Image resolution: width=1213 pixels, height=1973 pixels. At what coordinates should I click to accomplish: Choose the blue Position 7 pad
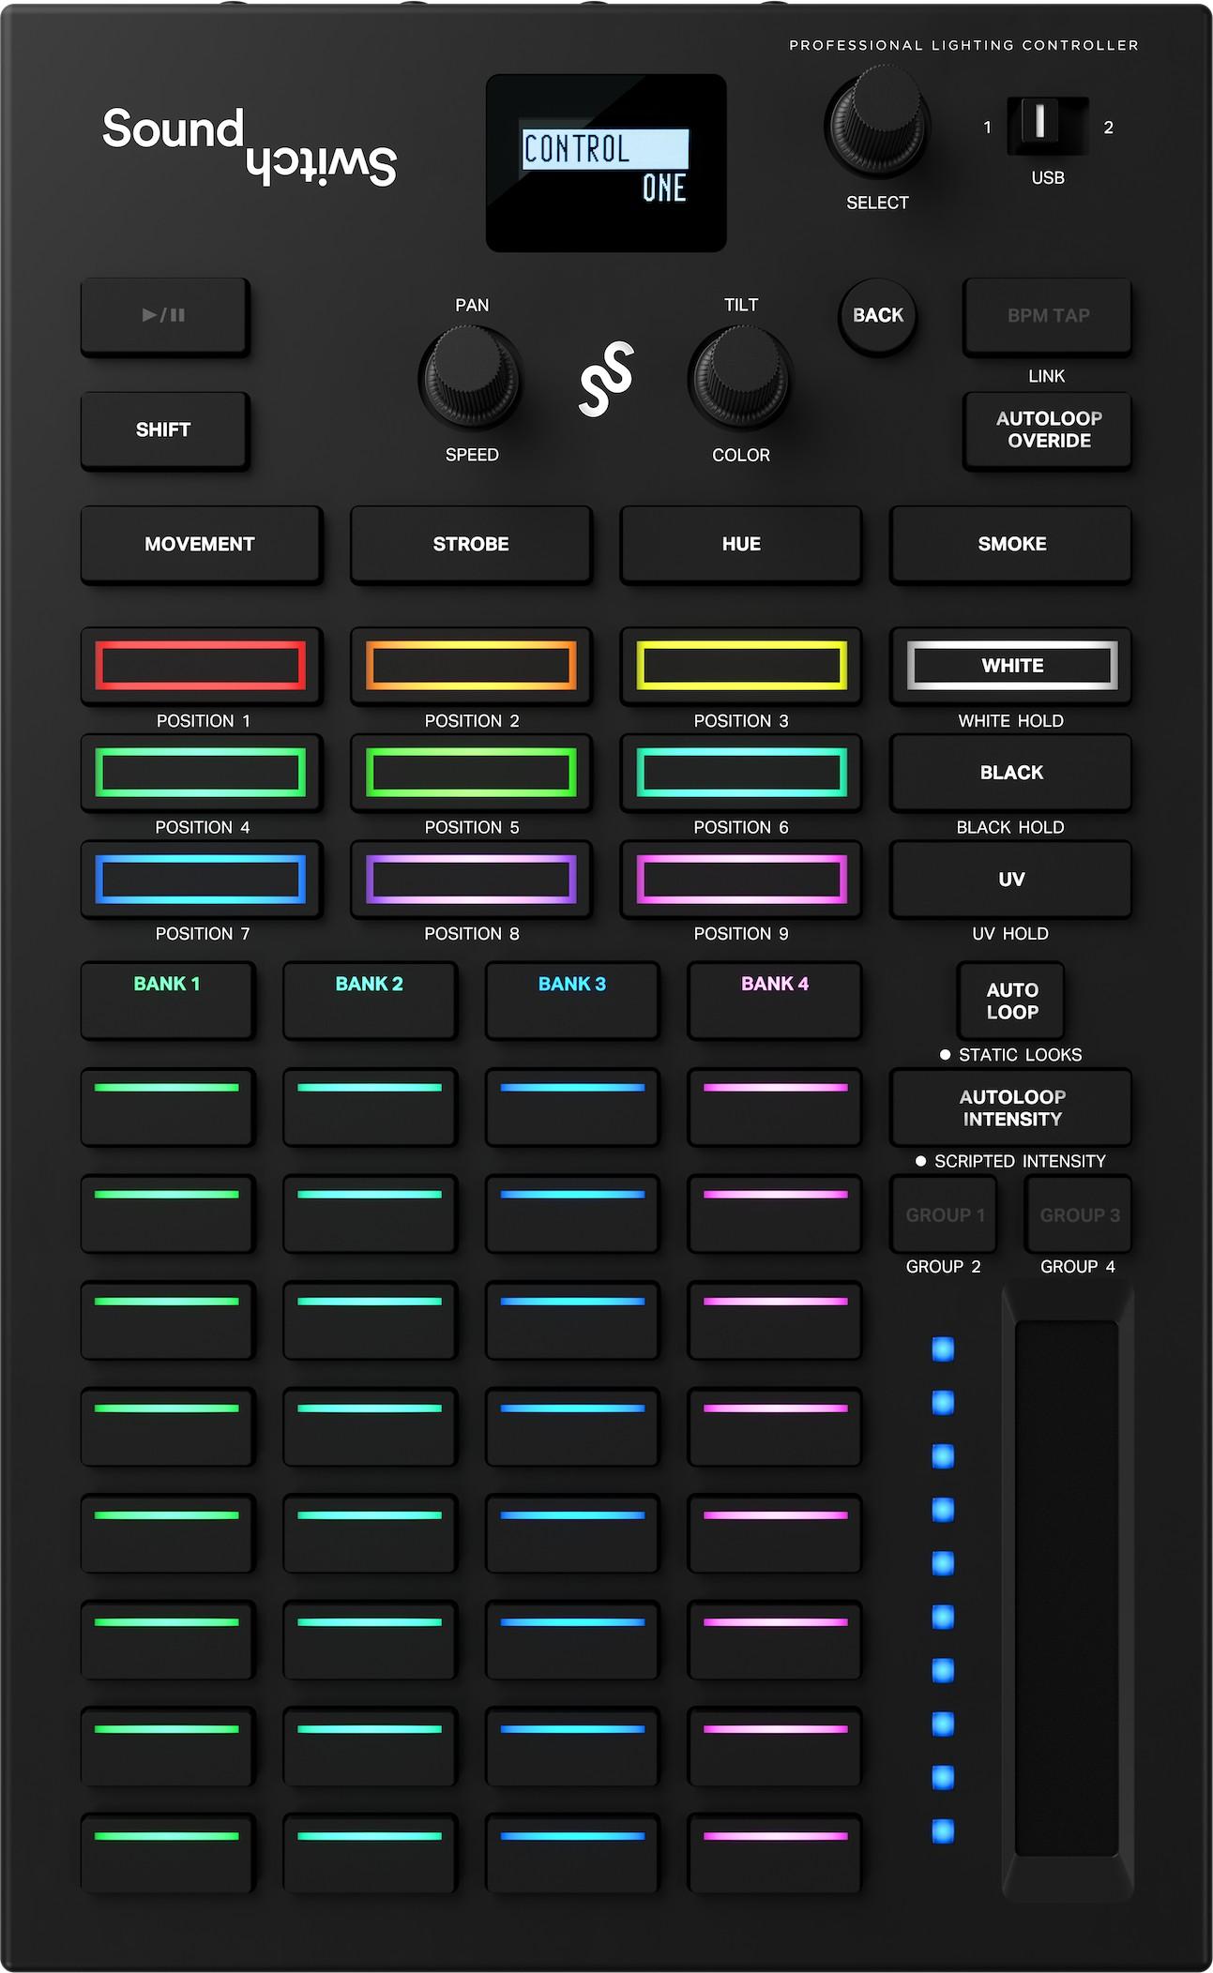click(202, 880)
